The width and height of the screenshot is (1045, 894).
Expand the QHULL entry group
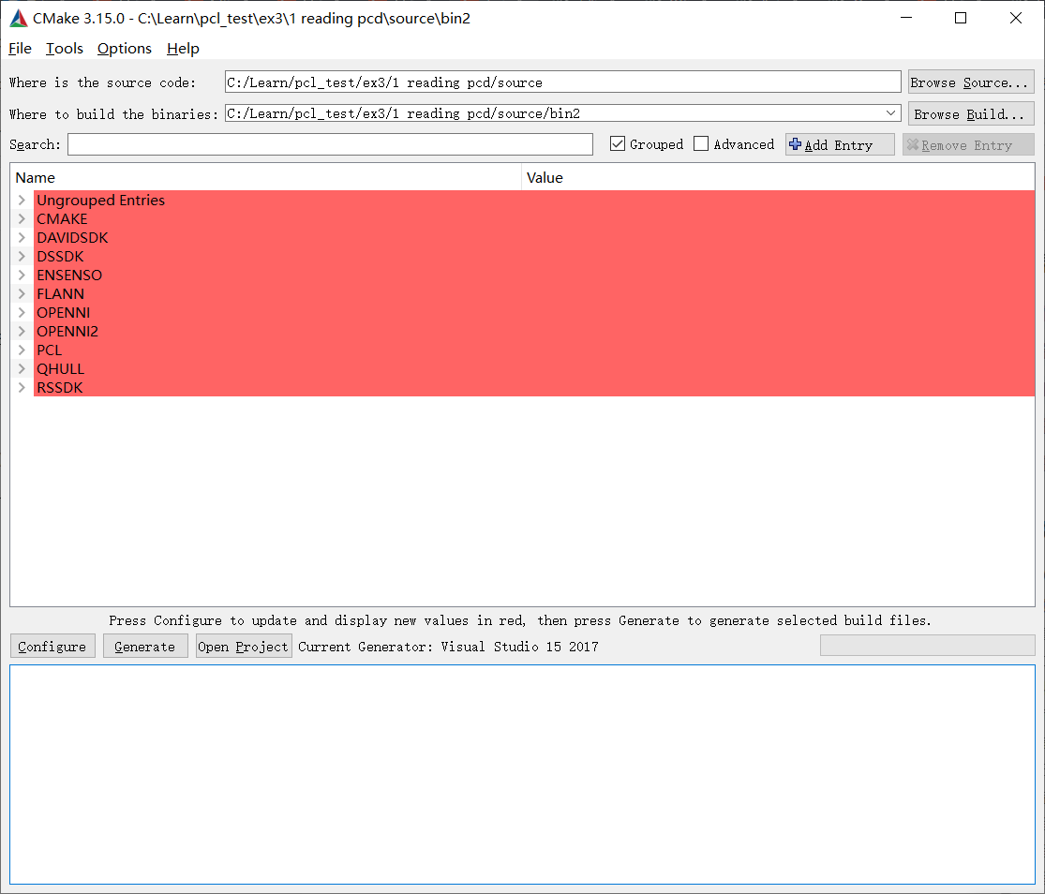21,368
